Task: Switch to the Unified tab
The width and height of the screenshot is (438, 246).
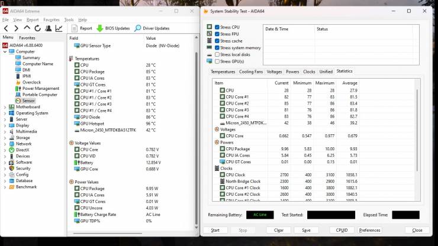Action: point(326,72)
